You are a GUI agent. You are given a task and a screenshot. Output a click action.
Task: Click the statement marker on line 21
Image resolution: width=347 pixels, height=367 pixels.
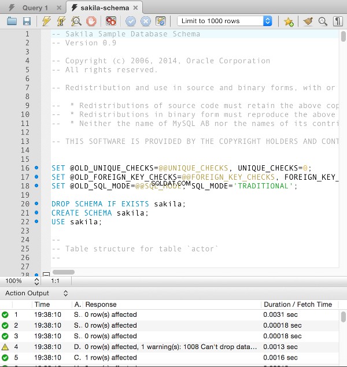click(36, 213)
